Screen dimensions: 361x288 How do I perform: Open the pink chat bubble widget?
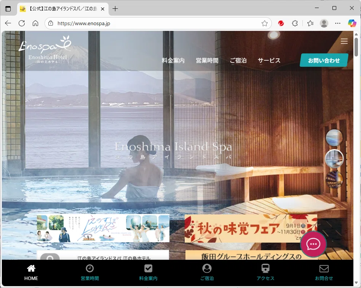point(313,244)
